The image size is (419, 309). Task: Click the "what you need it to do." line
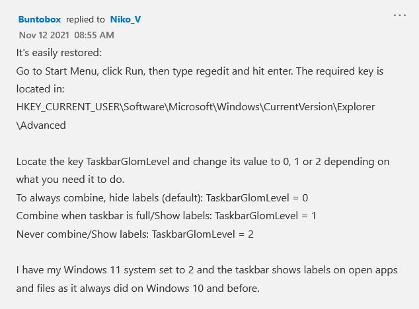[x=69, y=179]
